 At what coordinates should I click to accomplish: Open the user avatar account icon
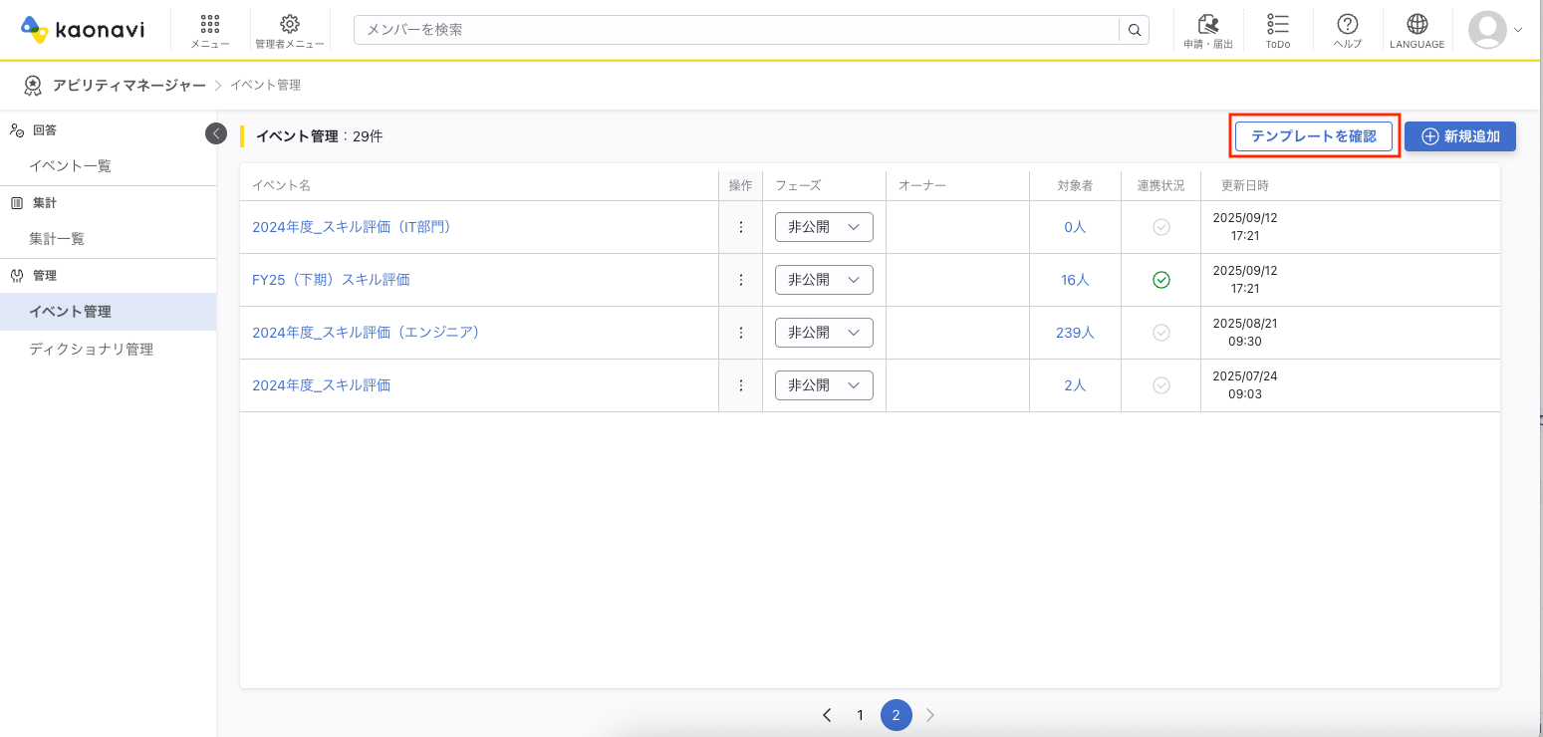pyautogui.click(x=1486, y=30)
